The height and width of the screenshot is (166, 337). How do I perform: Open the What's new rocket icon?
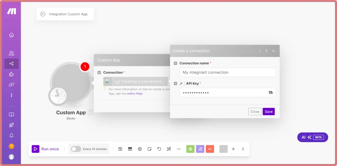tap(12, 125)
